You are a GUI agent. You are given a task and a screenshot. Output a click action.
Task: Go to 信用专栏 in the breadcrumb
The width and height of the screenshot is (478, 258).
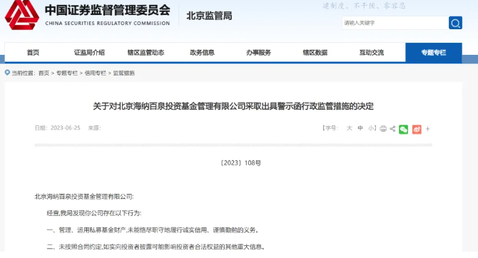click(96, 73)
